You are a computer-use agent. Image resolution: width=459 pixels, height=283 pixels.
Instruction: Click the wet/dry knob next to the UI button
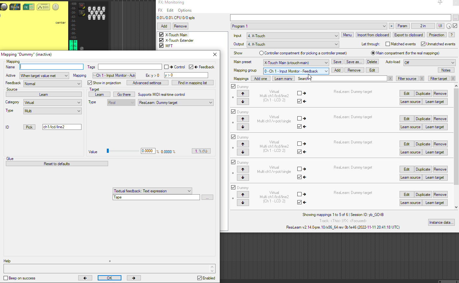tap(449, 26)
